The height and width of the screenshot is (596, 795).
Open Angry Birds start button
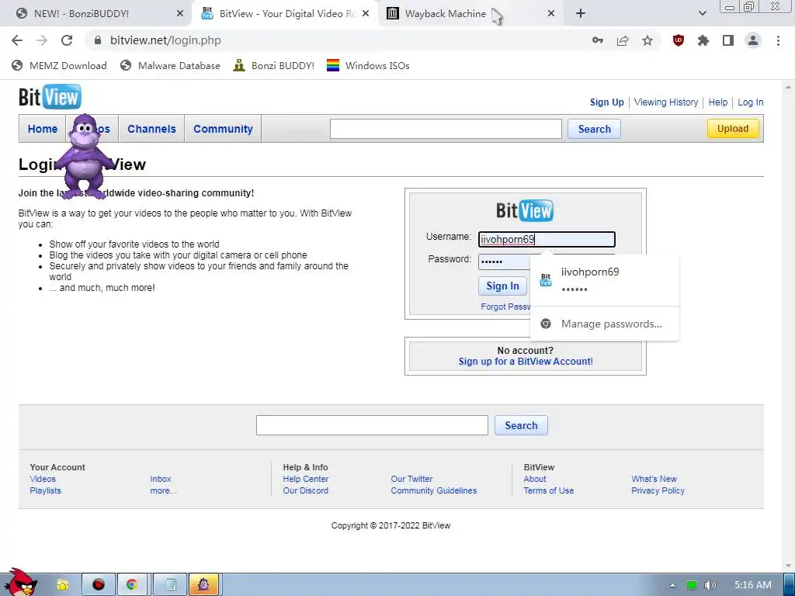[20, 583]
